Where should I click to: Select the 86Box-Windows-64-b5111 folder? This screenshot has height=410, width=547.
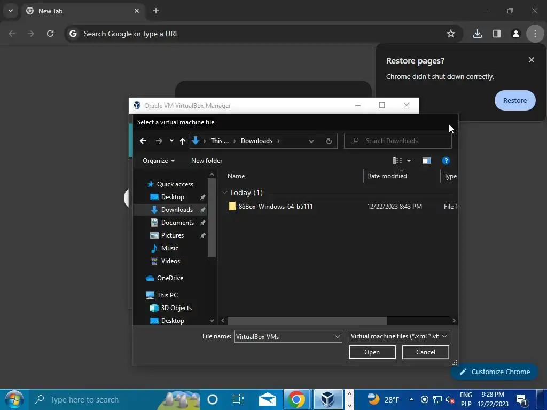click(276, 207)
